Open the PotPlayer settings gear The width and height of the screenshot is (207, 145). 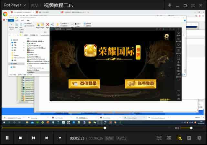pos(199,138)
